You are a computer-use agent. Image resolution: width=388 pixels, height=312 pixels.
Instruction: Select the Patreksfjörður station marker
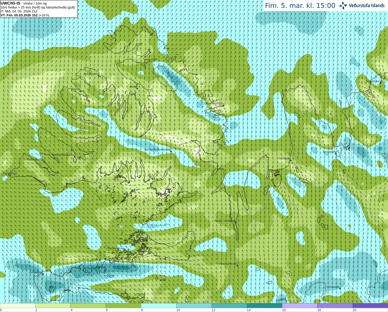coord(44,161)
